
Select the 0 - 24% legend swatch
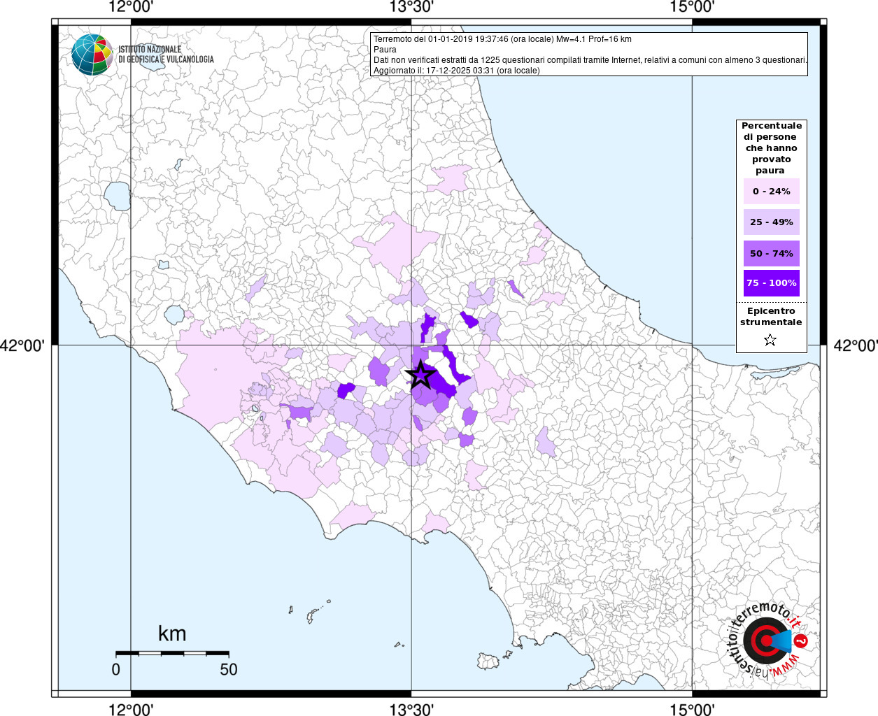771,191
